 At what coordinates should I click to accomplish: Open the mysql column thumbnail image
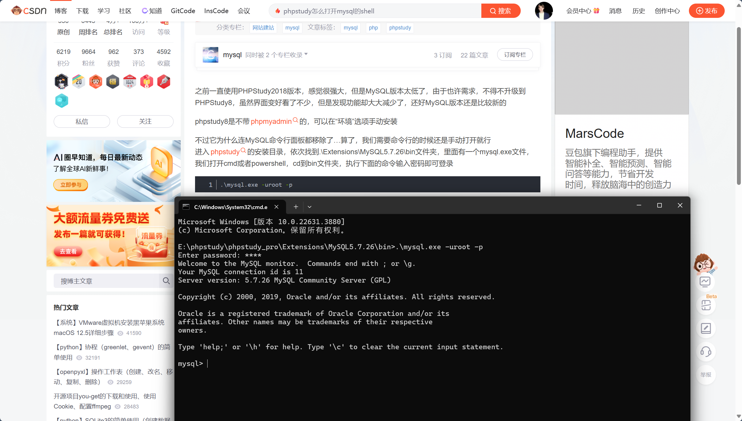(211, 55)
